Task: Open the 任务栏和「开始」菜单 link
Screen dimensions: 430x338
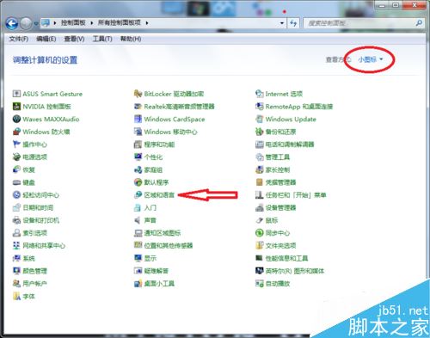Action: (x=296, y=195)
